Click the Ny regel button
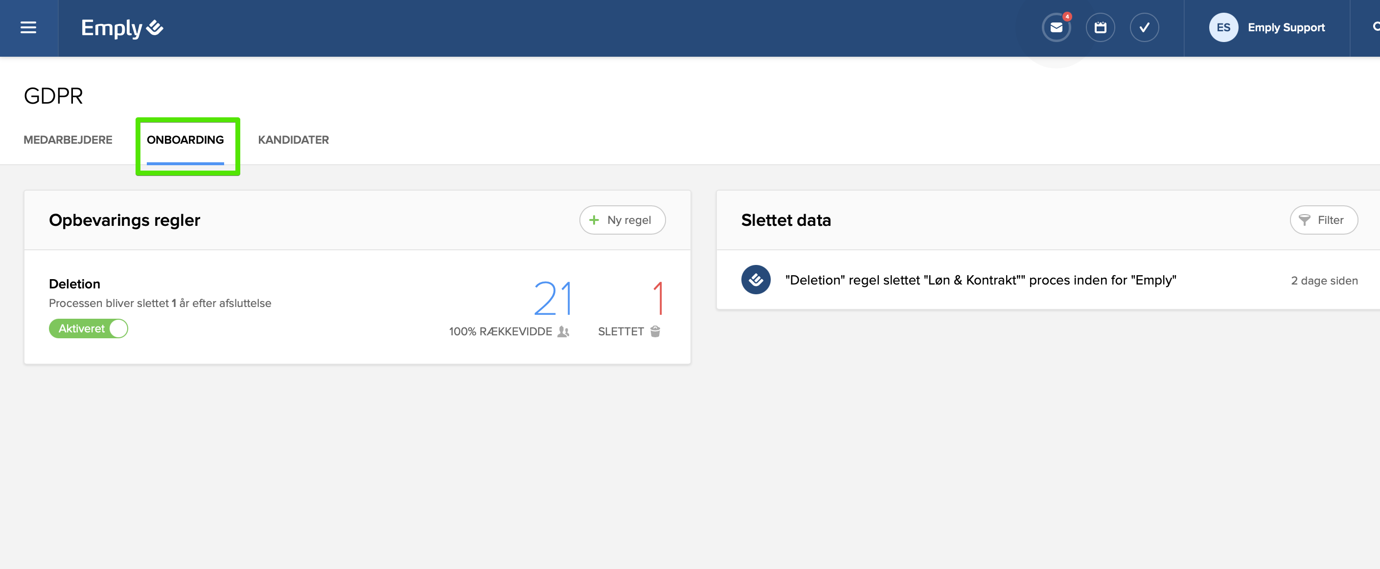The height and width of the screenshot is (569, 1380). click(x=622, y=220)
